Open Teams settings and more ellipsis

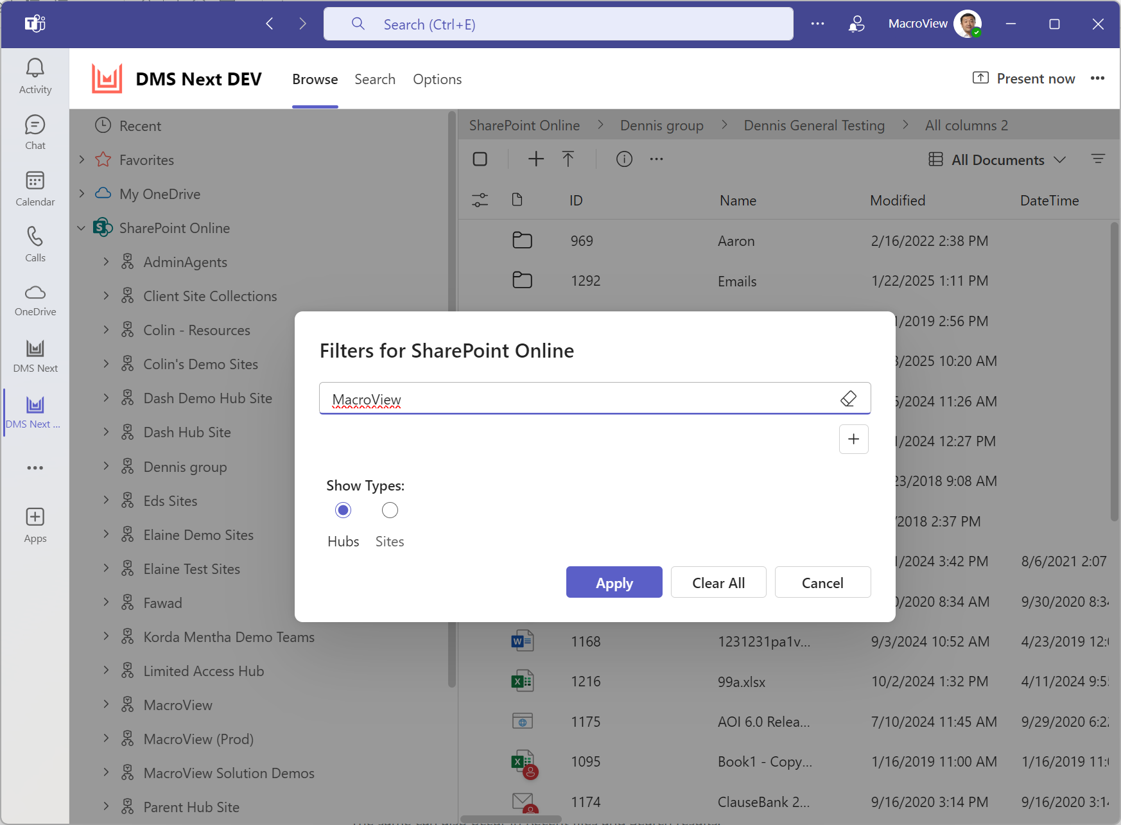tap(817, 24)
